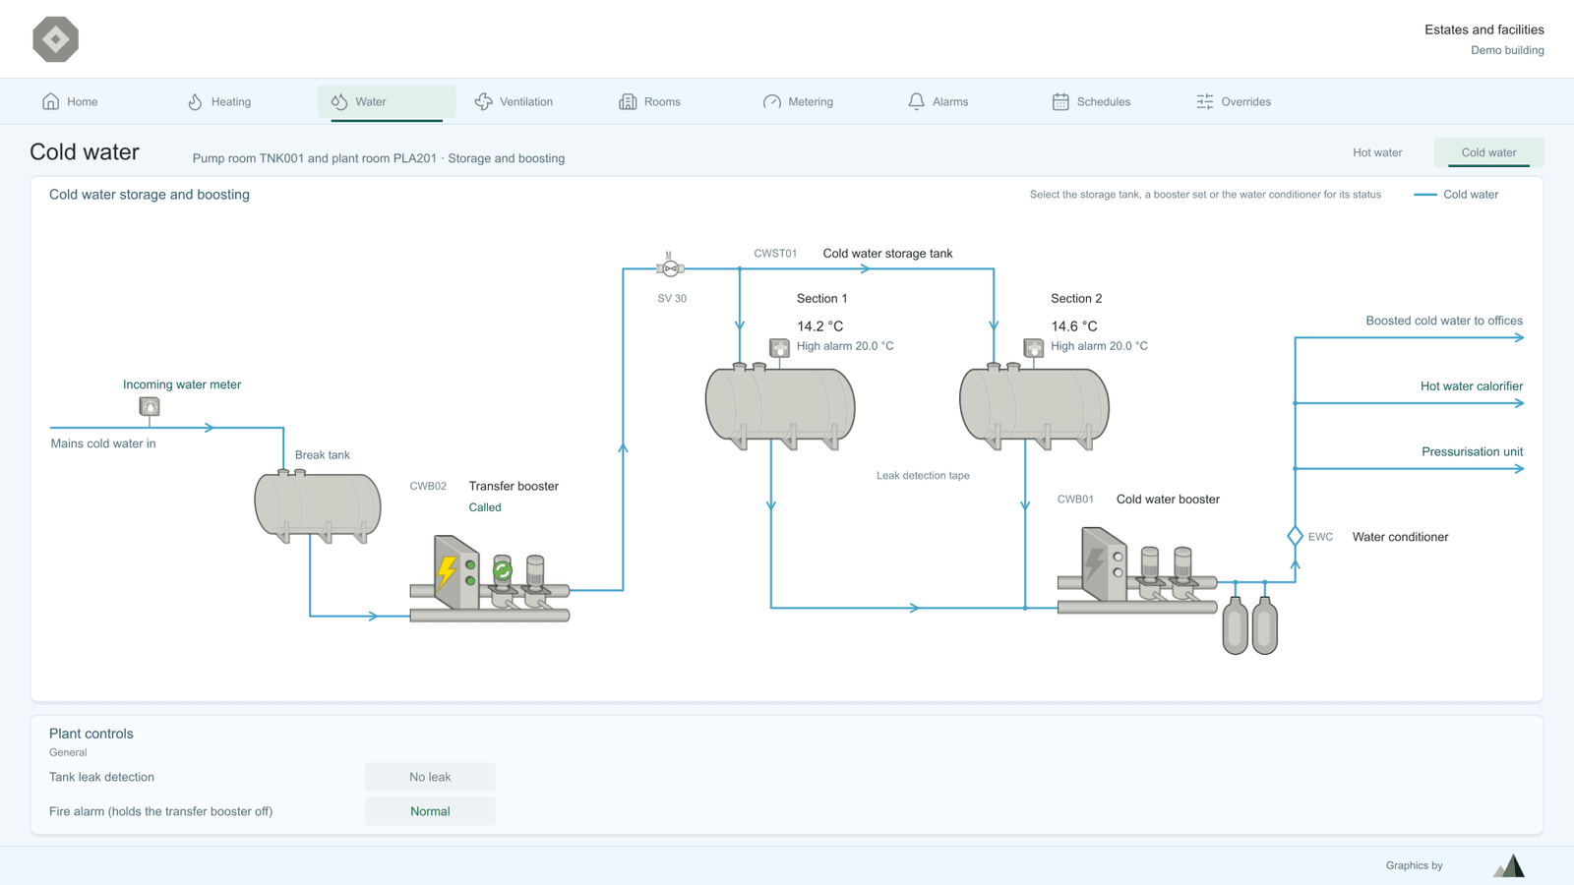Follow the Hot water calorifier link
Image resolution: width=1574 pixels, height=885 pixels.
(1472, 386)
